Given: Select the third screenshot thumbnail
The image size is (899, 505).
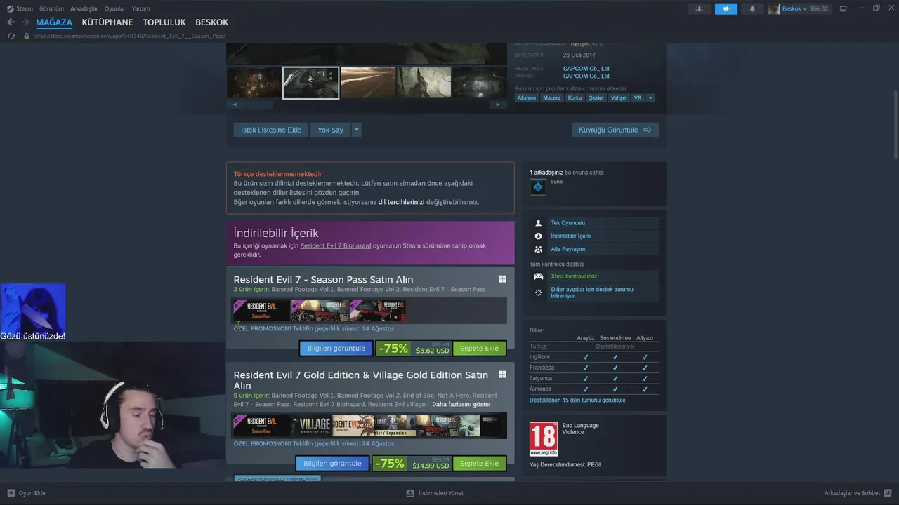Looking at the screenshot, I should click(367, 83).
